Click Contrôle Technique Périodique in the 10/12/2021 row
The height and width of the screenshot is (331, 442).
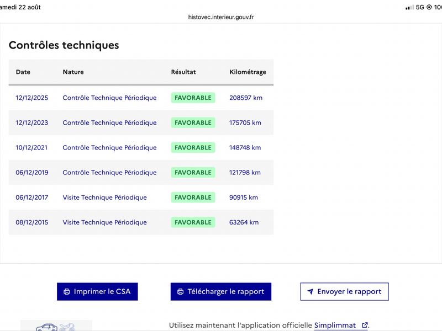pyautogui.click(x=109, y=147)
